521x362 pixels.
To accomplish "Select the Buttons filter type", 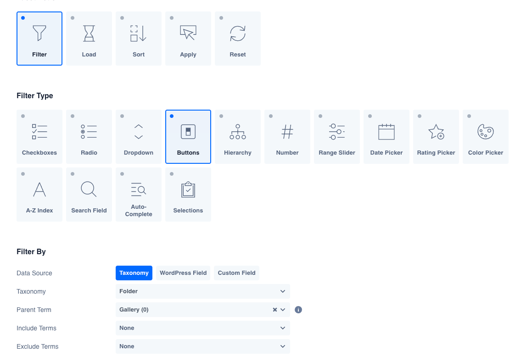I will click(x=188, y=137).
